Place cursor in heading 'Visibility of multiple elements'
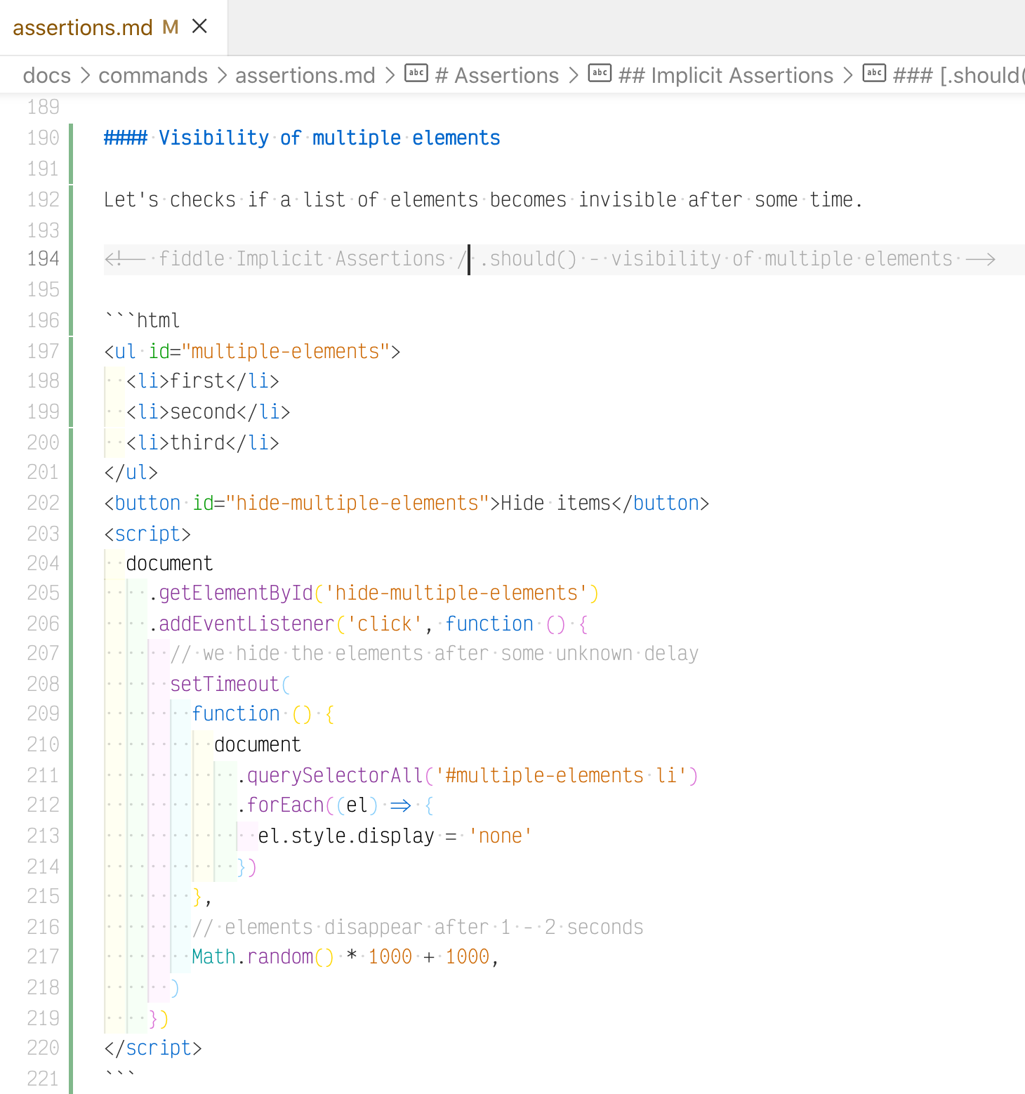 (x=329, y=138)
